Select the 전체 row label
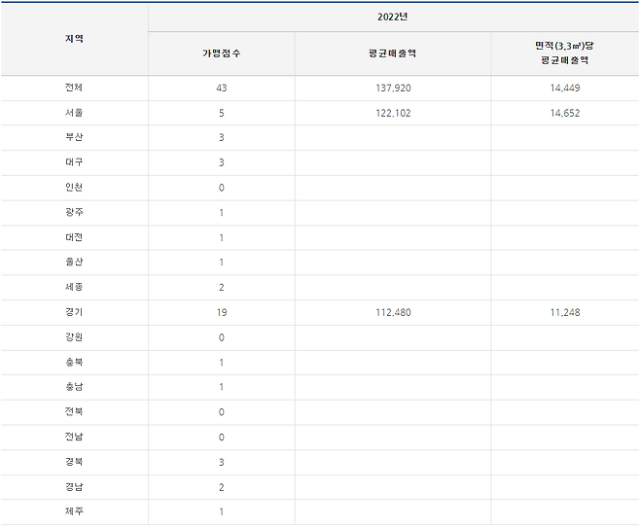 [x=74, y=88]
